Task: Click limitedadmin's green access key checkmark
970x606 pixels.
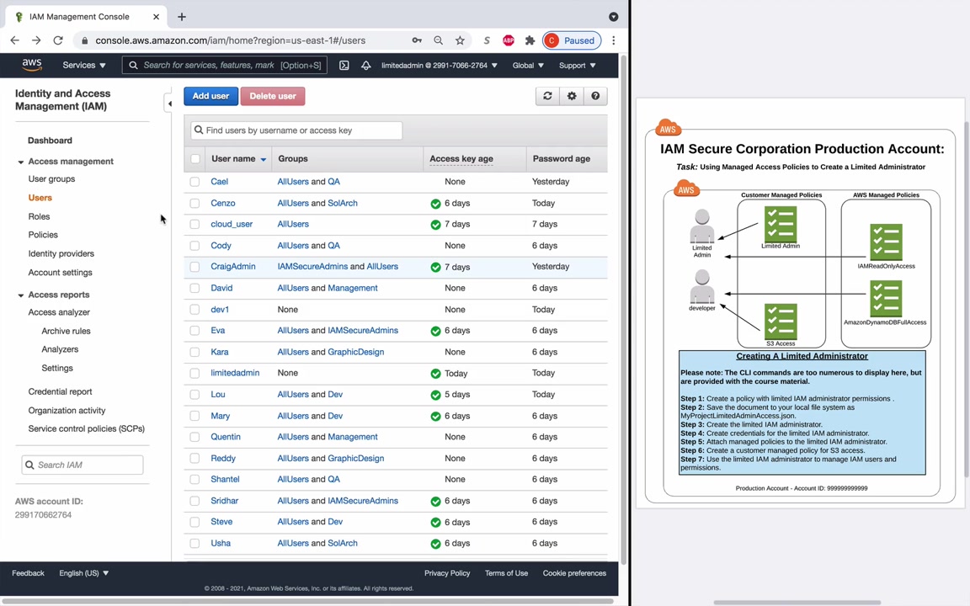Action: click(435, 374)
